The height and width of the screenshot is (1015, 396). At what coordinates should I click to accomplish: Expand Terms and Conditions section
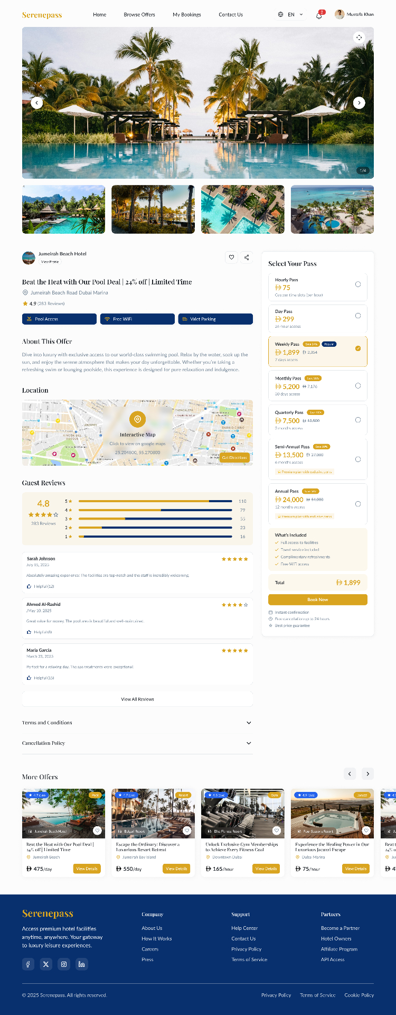pos(137,723)
